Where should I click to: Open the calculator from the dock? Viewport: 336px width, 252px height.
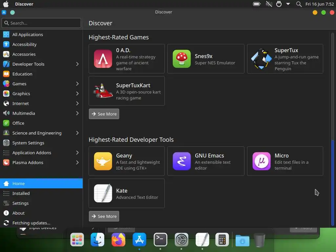(x=222, y=240)
